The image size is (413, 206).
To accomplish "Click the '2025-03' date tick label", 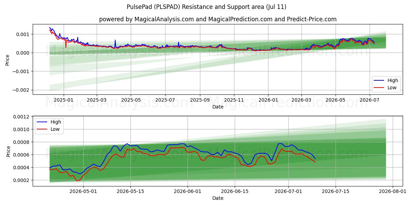I will tap(97, 100).
